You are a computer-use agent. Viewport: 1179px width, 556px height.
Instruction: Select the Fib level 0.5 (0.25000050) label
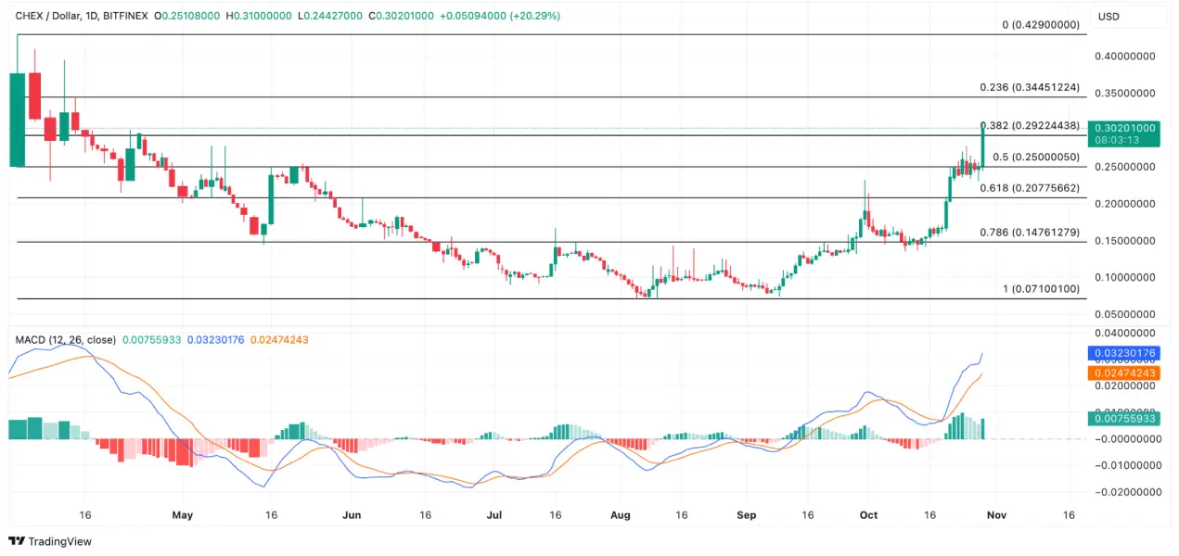[x=1035, y=158]
